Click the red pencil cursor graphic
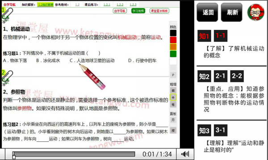The height and width of the screenshot is (160, 268). pos(92,76)
